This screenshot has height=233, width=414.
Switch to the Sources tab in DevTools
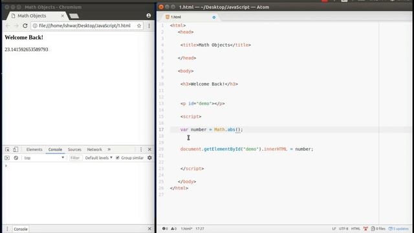(x=75, y=150)
